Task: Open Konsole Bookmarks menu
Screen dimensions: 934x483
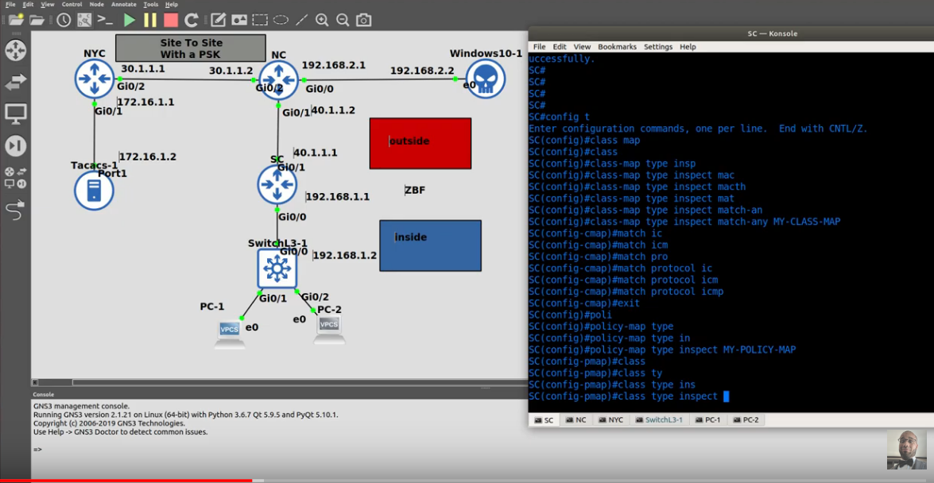Action: point(617,46)
